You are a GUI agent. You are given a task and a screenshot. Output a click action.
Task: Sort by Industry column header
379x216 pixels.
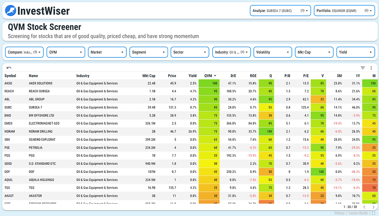[83, 76]
